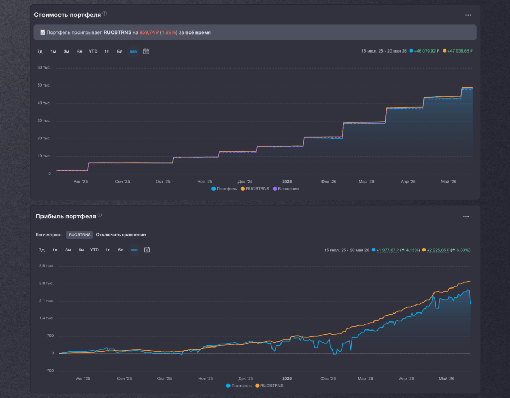The height and width of the screenshot is (398, 510).
Task: Click portfolio profit value +1 977,67 ₽
Action: point(387,250)
